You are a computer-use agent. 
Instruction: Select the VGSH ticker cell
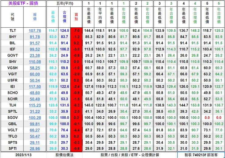[x=12, y=68]
